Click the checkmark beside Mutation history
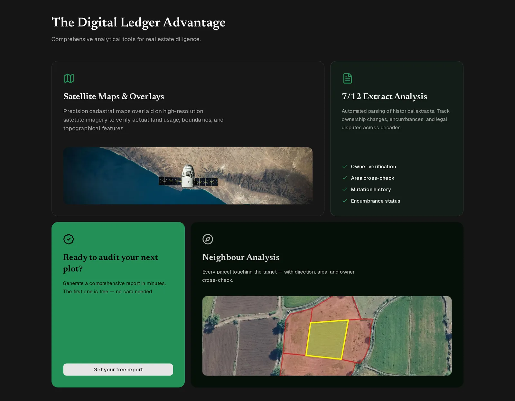The image size is (515, 401). click(345, 189)
